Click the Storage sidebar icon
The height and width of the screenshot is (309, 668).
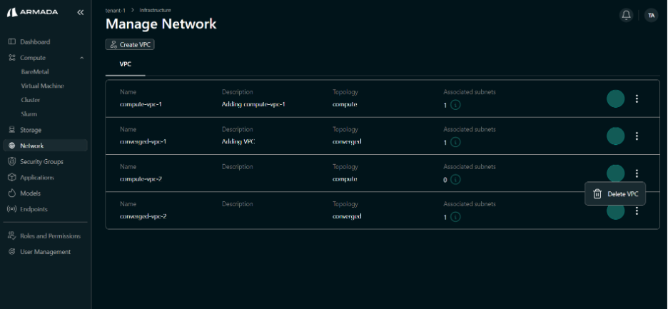[12, 130]
